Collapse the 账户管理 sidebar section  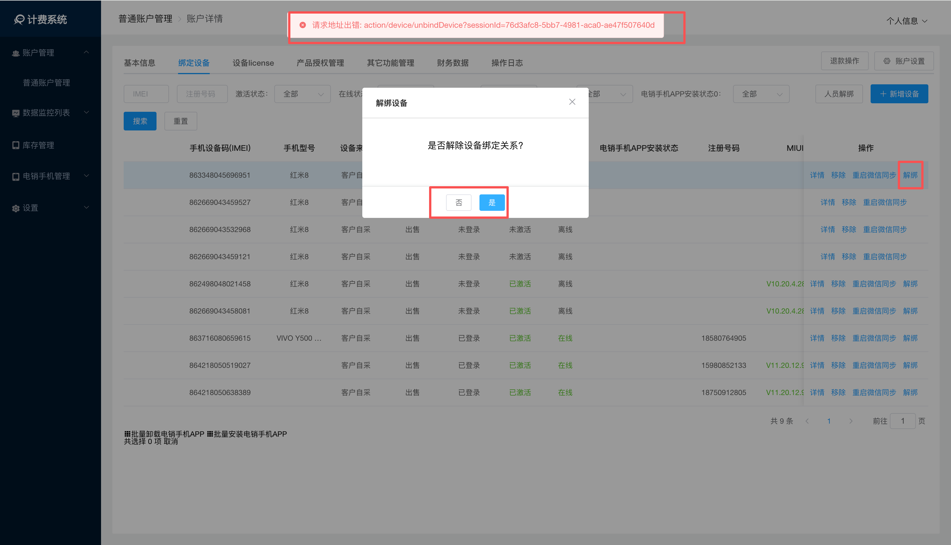tap(87, 52)
